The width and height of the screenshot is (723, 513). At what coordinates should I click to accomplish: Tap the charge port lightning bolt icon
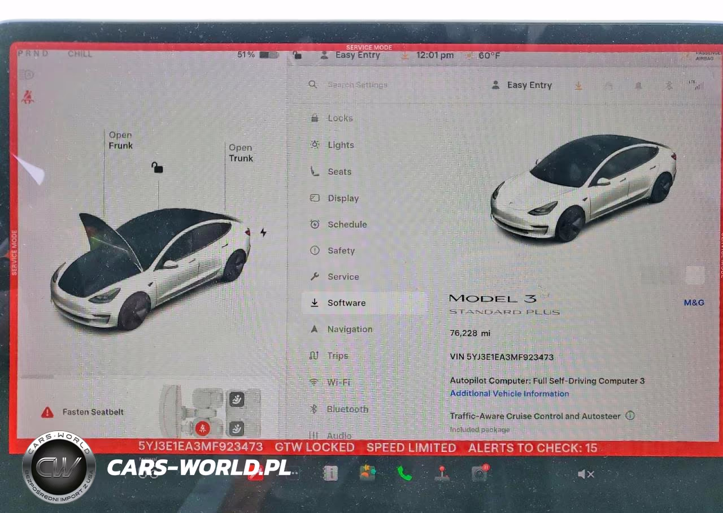263,232
